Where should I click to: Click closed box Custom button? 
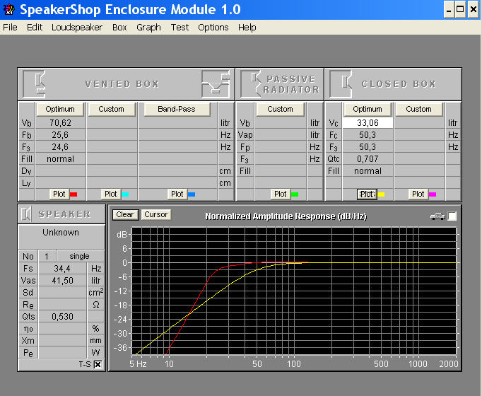point(418,109)
